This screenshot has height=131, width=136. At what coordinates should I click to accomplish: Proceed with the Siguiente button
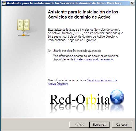(x=99, y=125)
